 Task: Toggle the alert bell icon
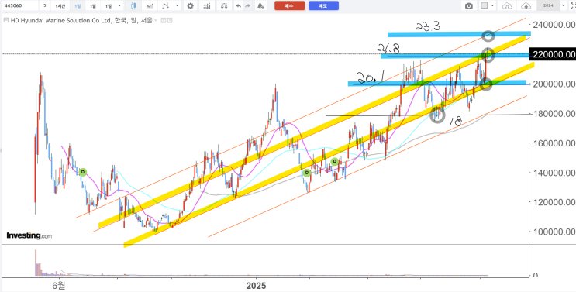[x=260, y=5]
